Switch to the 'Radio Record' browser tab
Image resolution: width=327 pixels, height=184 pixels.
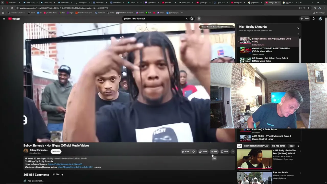[x=186, y=3]
